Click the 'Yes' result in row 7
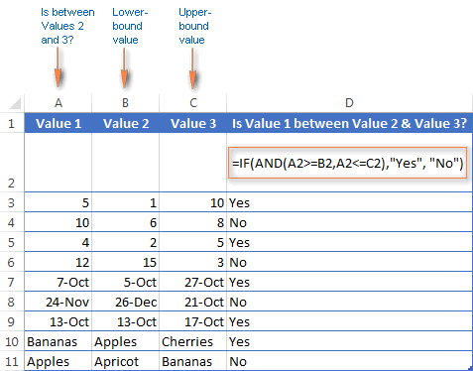The image size is (473, 371). pyautogui.click(x=349, y=282)
